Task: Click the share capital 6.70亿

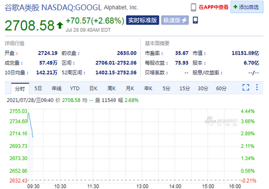Action: (251, 63)
